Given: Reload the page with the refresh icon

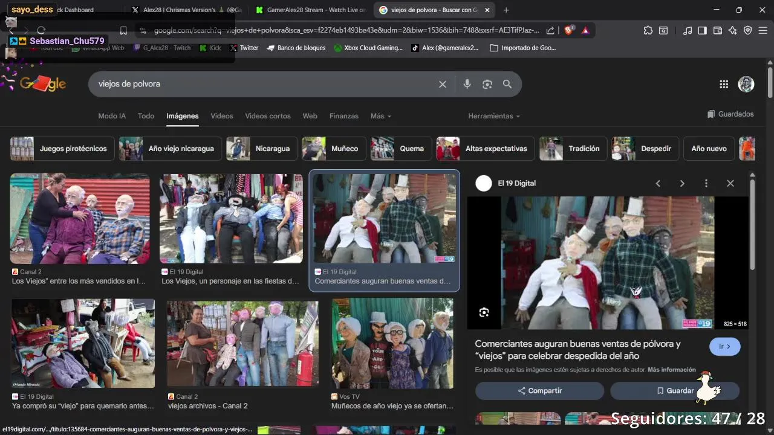Looking at the screenshot, I should pyautogui.click(x=41, y=30).
